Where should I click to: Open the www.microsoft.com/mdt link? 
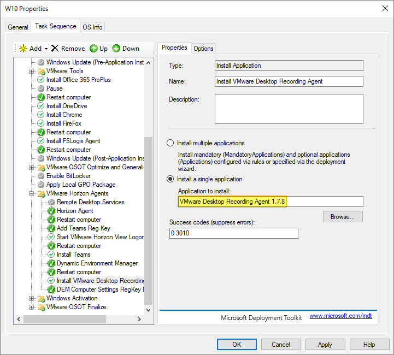point(340,316)
